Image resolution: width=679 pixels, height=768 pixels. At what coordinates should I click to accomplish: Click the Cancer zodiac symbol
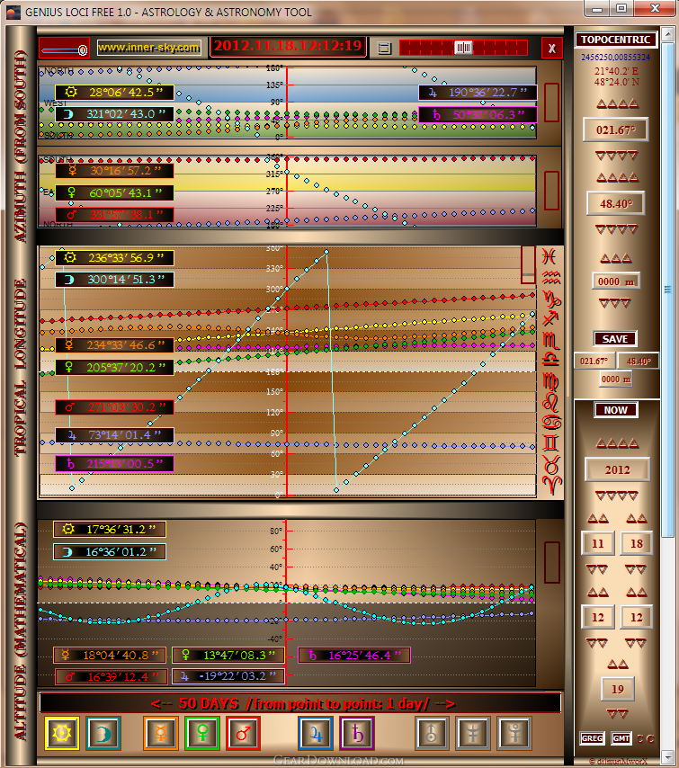point(551,422)
